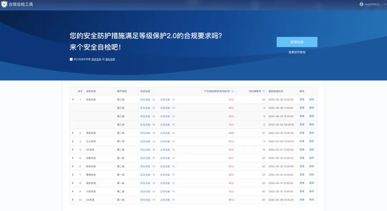The width and height of the screenshot is (387, 211).
Task: Click 查看 for the 2020-06-06 09:00:00 record
Action: coord(302,125)
